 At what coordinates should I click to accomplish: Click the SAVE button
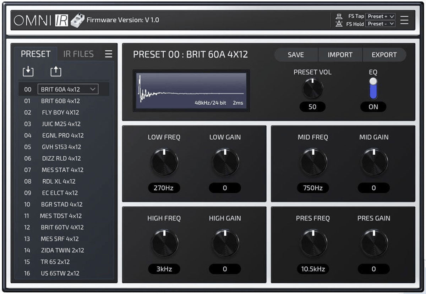click(x=296, y=55)
